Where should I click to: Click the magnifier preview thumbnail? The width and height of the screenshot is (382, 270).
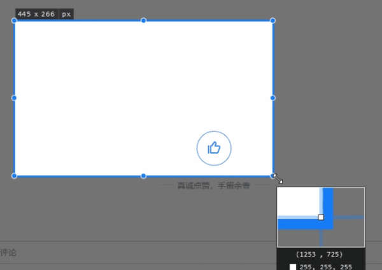click(x=321, y=217)
